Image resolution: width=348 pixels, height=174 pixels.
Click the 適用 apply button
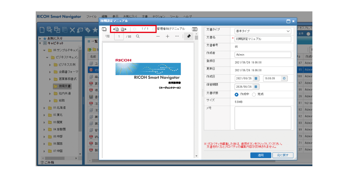pos(260,155)
